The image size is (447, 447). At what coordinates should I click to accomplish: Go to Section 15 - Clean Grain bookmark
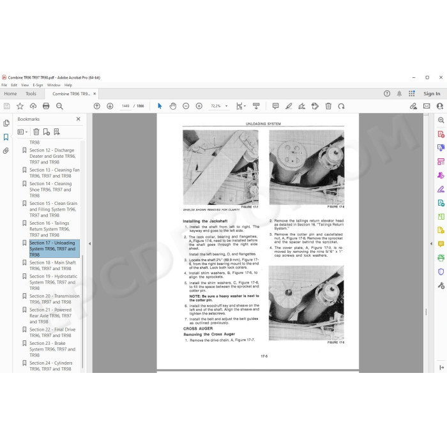[53, 209]
